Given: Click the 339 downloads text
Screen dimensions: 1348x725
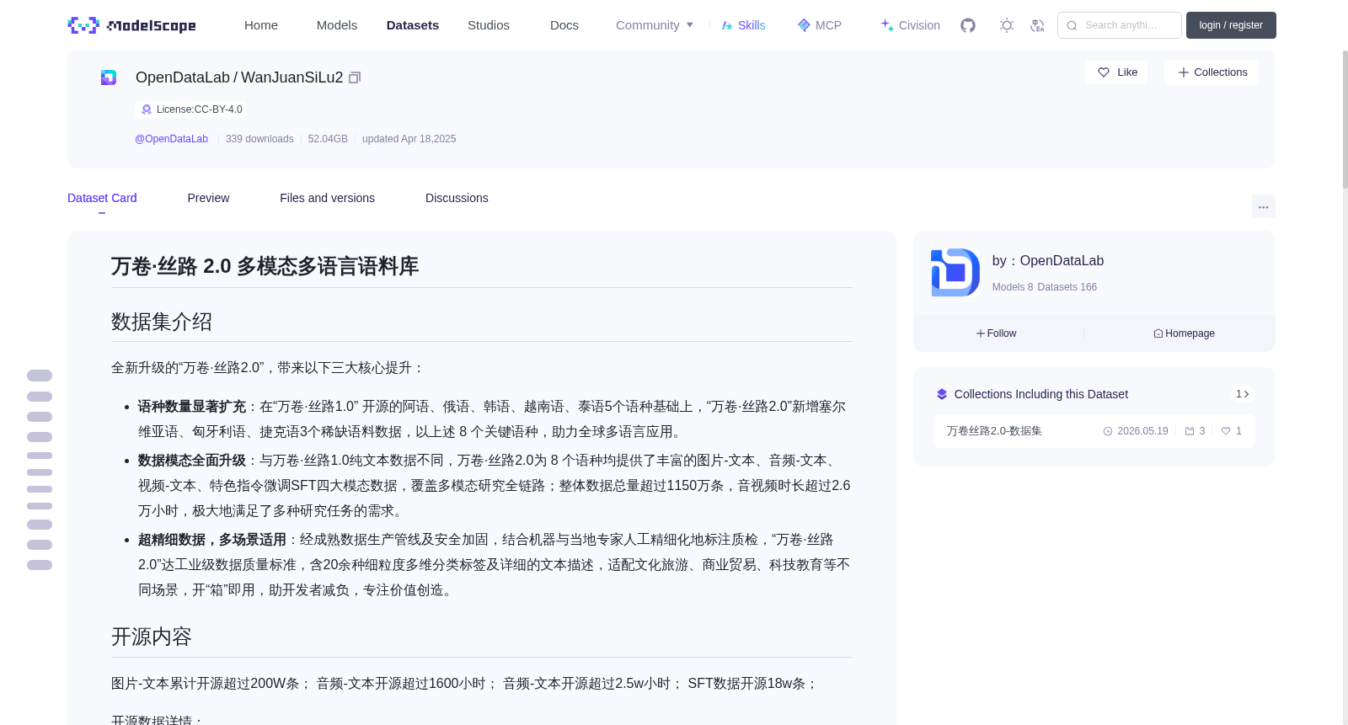Looking at the screenshot, I should pyautogui.click(x=259, y=139).
